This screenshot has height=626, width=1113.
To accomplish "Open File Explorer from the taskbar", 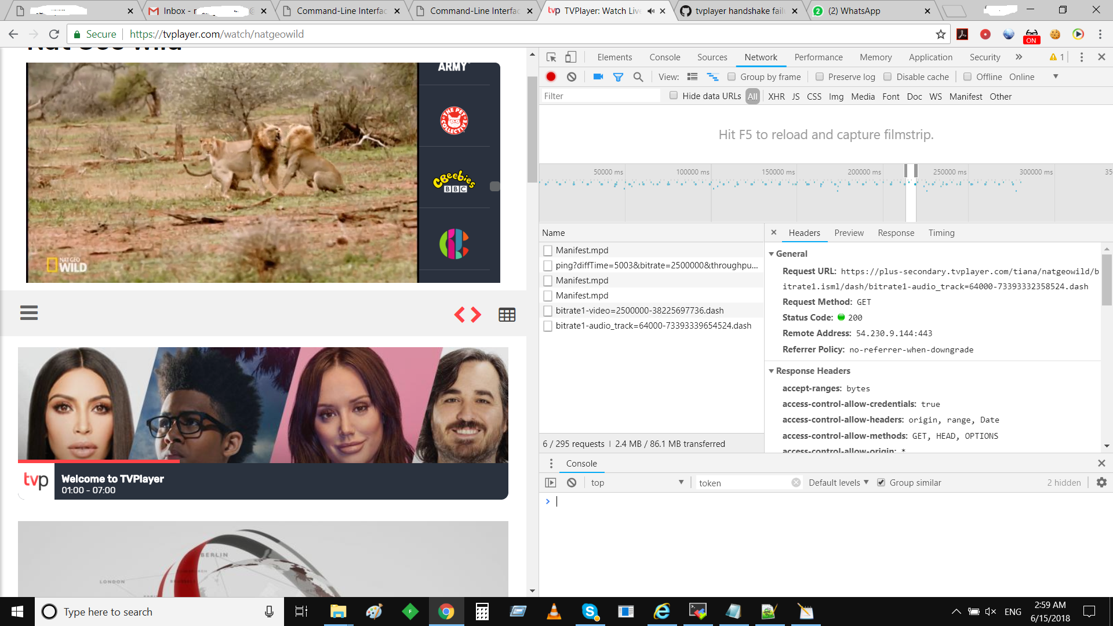I will [x=338, y=612].
